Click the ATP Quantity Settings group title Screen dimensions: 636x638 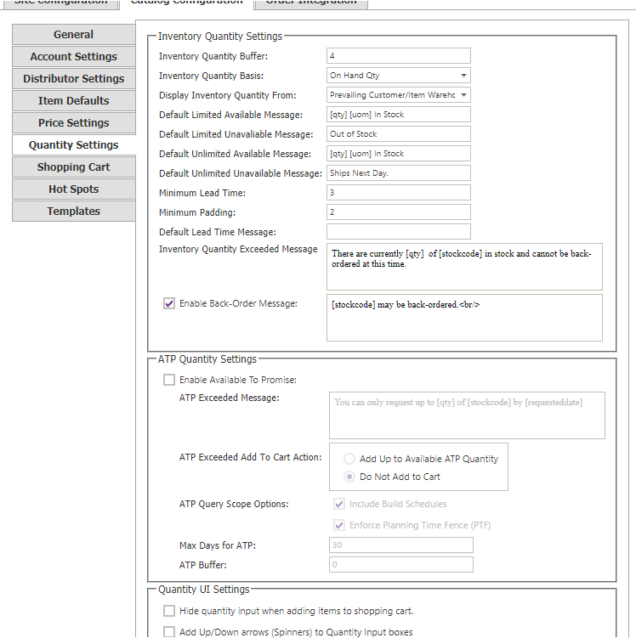pos(207,359)
